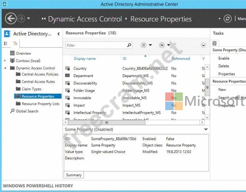The width and height of the screenshot is (246, 192).
Task: Select the Immutable property row
Action: click(134, 98)
